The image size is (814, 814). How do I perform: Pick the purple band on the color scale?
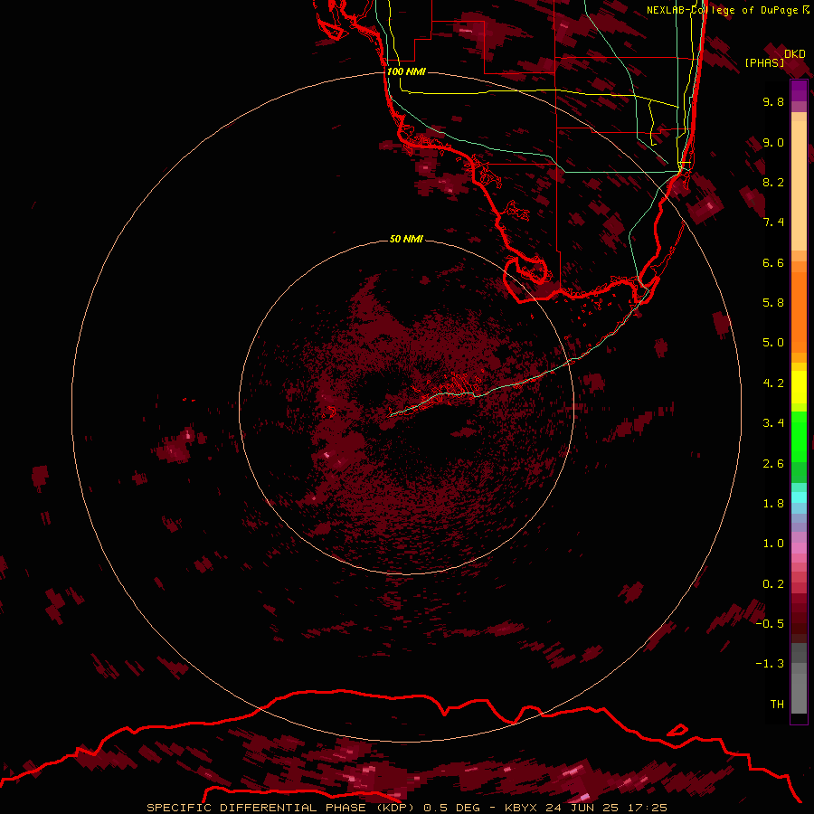coord(799,90)
